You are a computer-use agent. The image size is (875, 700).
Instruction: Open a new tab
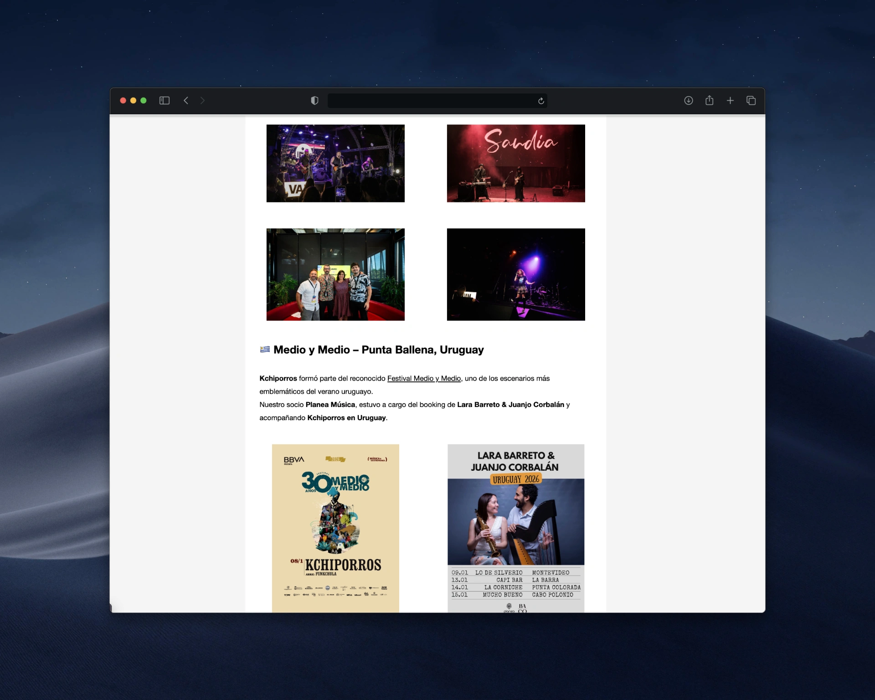pyautogui.click(x=730, y=100)
